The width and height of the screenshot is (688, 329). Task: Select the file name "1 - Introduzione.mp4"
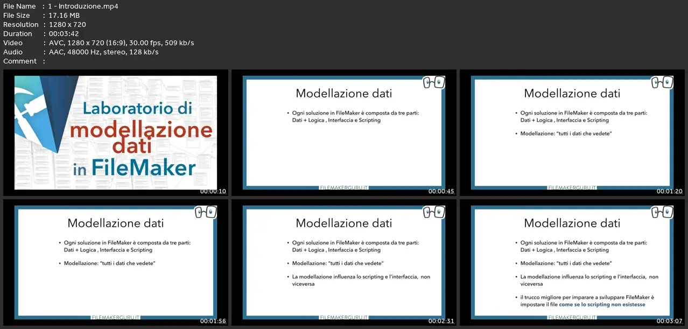pyautogui.click(x=83, y=6)
